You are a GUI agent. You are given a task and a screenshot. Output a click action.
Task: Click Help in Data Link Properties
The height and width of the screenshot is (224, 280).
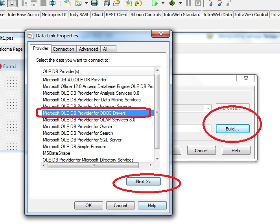152,206
